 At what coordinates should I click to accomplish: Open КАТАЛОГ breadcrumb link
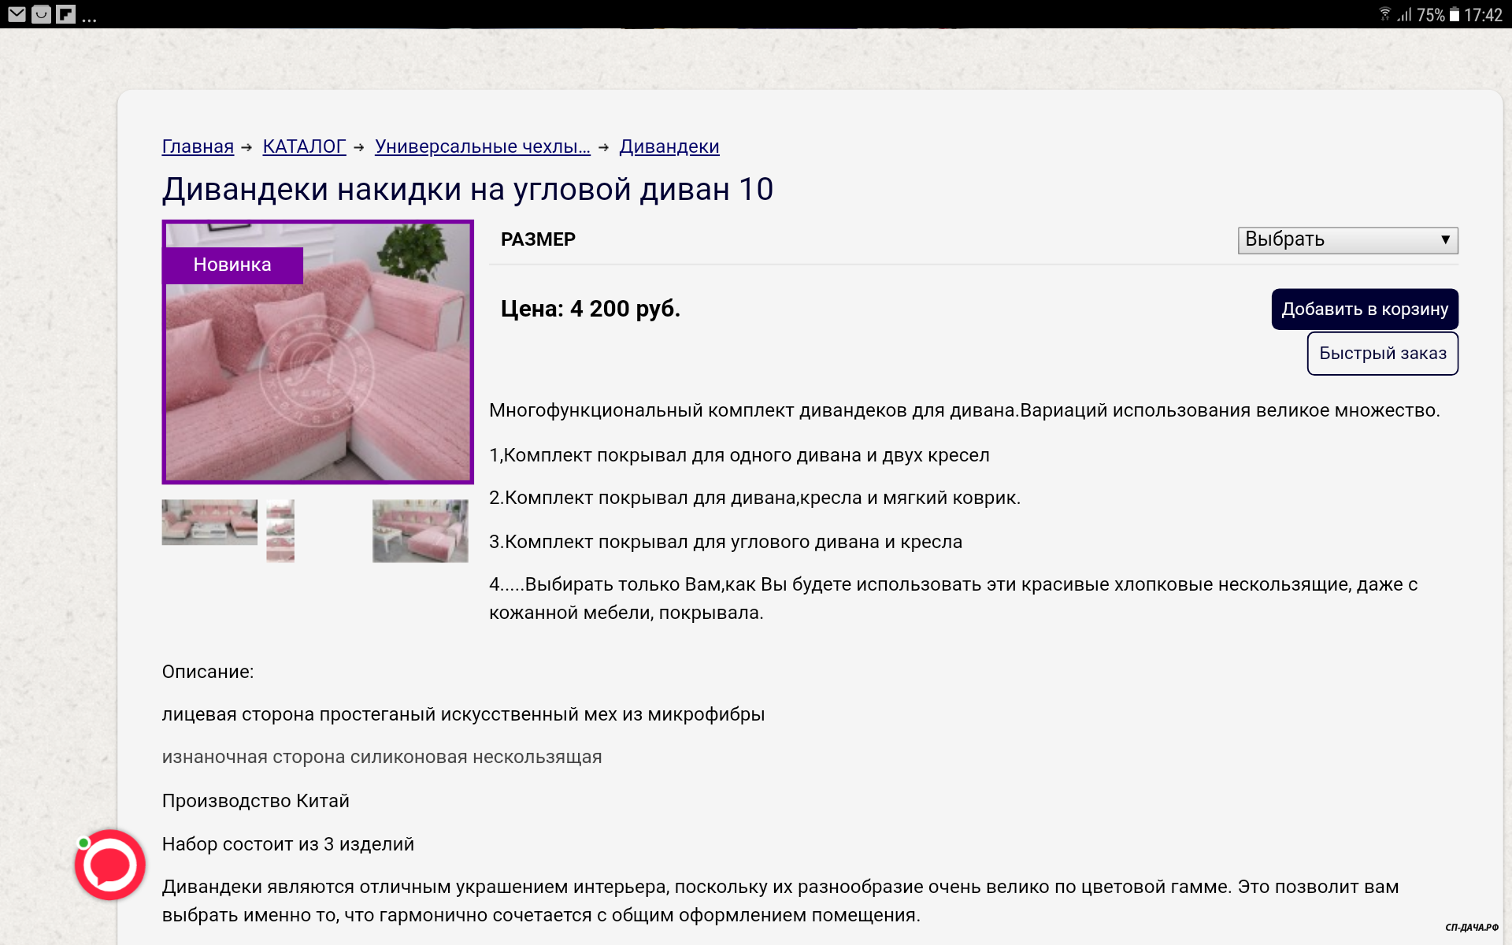click(x=304, y=146)
